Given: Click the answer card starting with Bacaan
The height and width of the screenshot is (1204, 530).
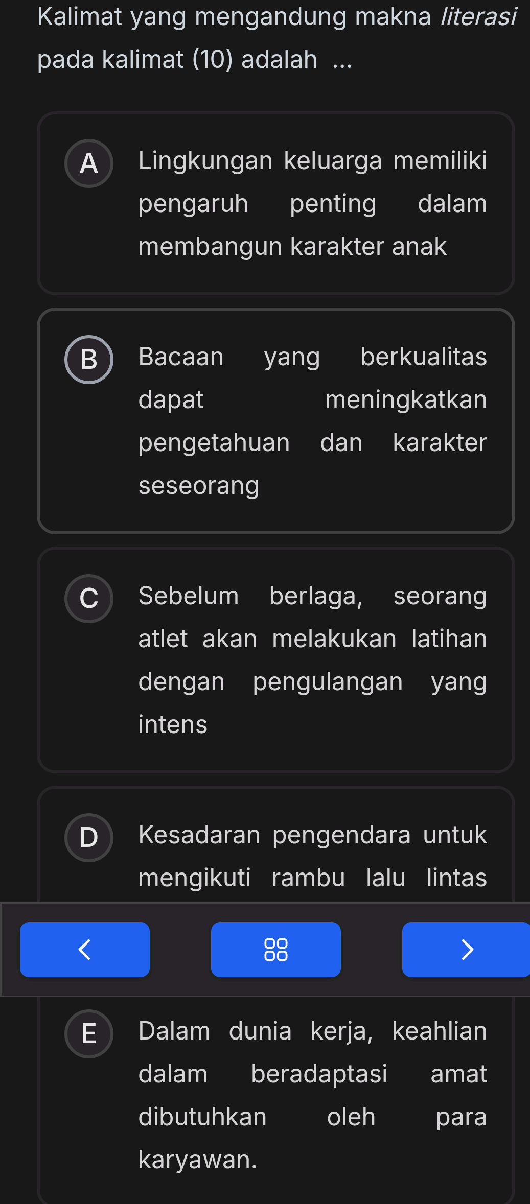Looking at the screenshot, I should click(276, 421).
